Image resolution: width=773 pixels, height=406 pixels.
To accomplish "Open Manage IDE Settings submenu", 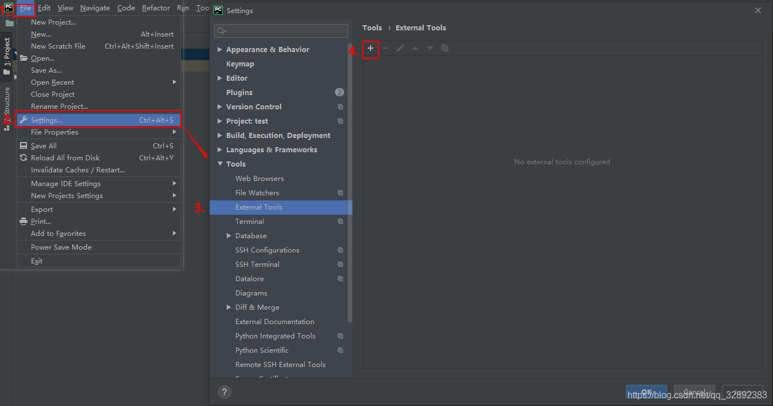I will 98,184.
